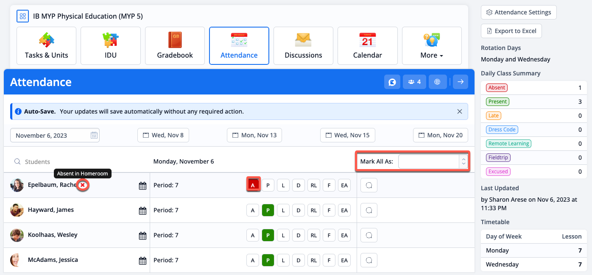The height and width of the screenshot is (275, 592).
Task: Click the globe icon in the Attendance header
Action: (437, 81)
